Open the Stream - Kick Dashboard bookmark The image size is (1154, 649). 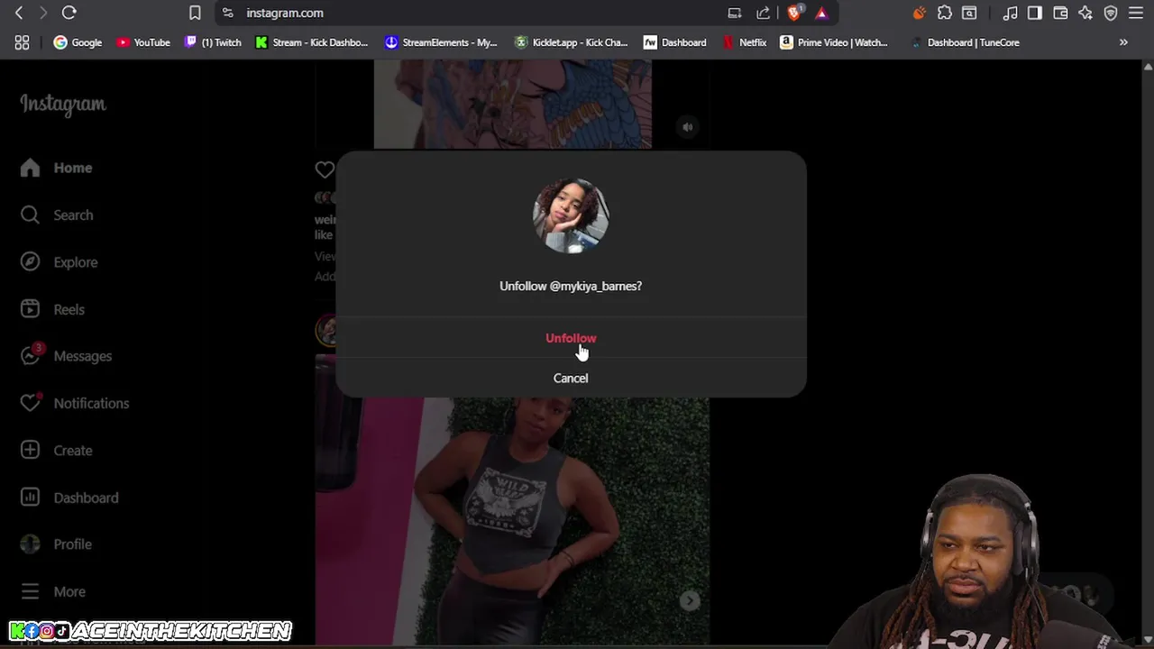point(311,42)
